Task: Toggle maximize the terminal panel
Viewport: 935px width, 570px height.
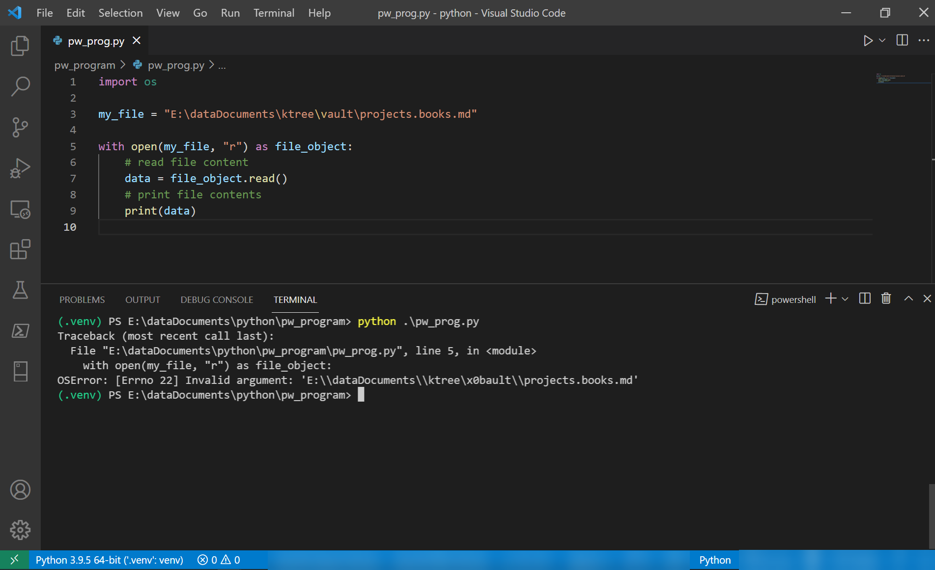Action: [x=908, y=299]
